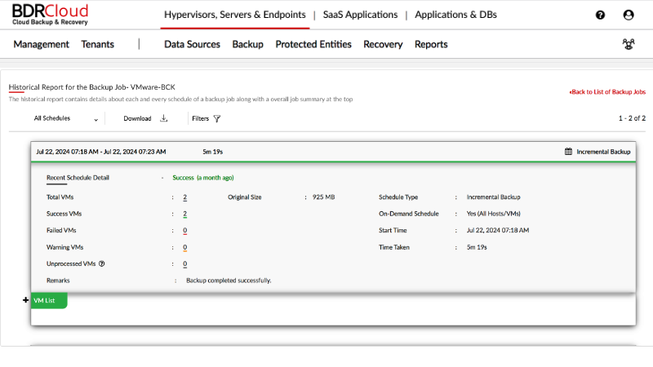The width and height of the screenshot is (653, 367).
Task: Click the Unprocessed VMs help icon
Action: tap(101, 263)
